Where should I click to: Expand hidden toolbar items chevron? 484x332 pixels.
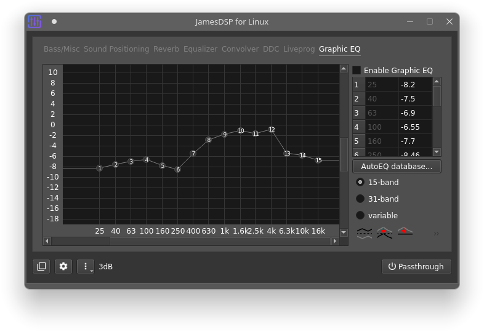click(436, 234)
